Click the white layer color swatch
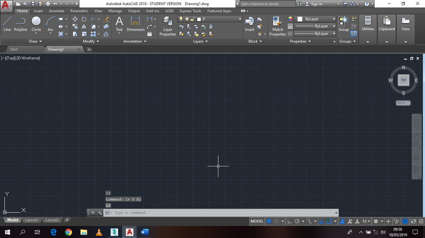 coord(199,19)
